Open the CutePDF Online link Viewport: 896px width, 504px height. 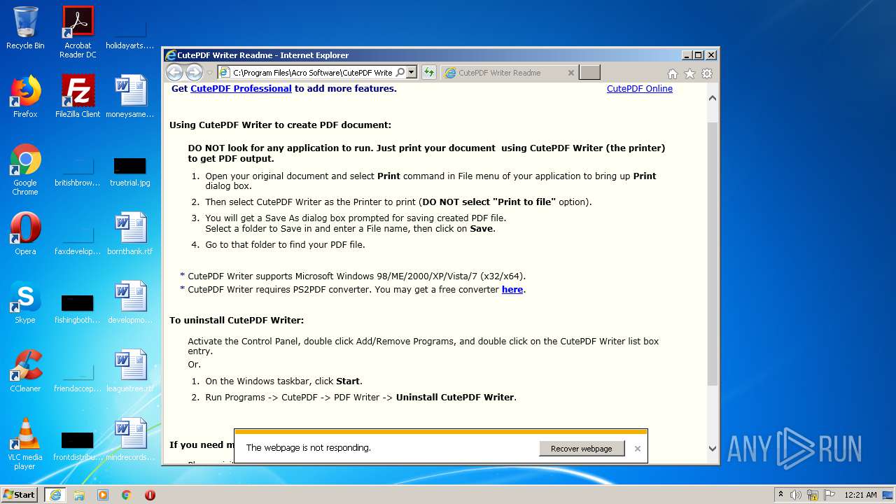tap(640, 89)
